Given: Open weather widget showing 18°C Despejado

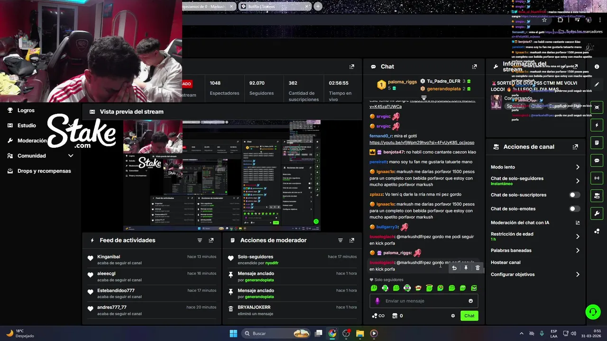Looking at the screenshot, I should (x=20, y=333).
